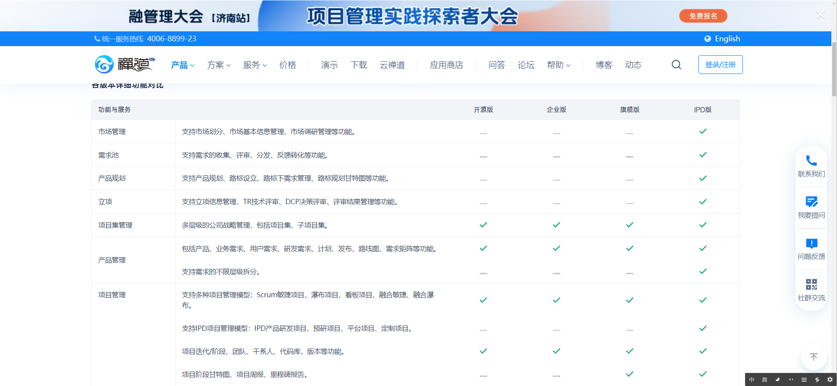Expand the 服务 dropdown menu

tap(255, 65)
